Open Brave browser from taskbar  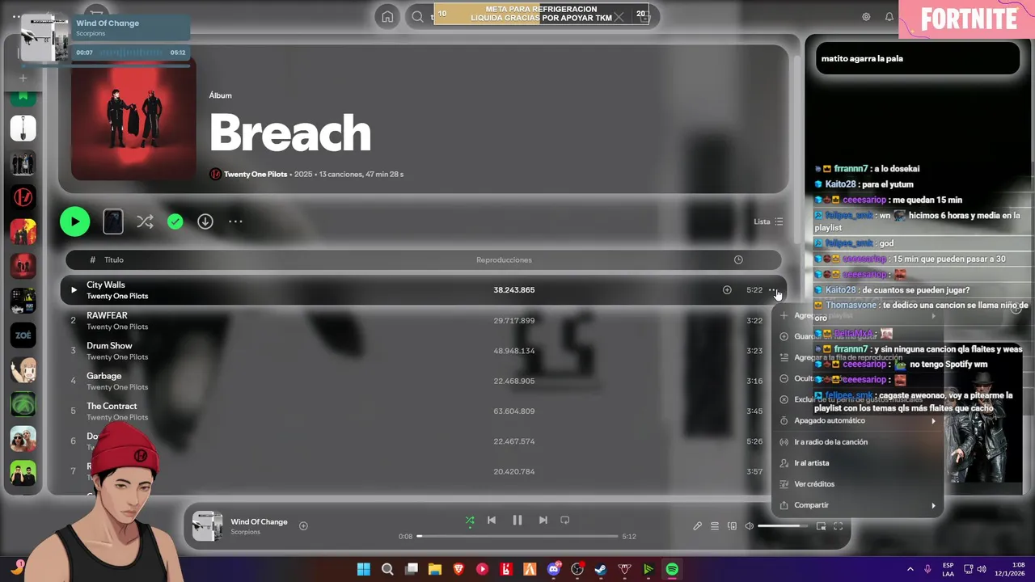tap(458, 570)
